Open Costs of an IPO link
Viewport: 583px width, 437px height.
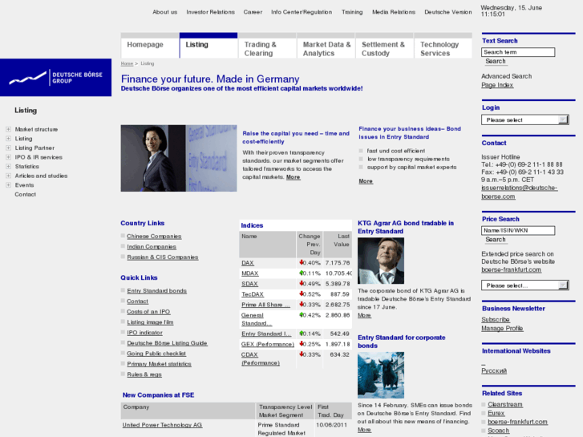[x=148, y=312]
